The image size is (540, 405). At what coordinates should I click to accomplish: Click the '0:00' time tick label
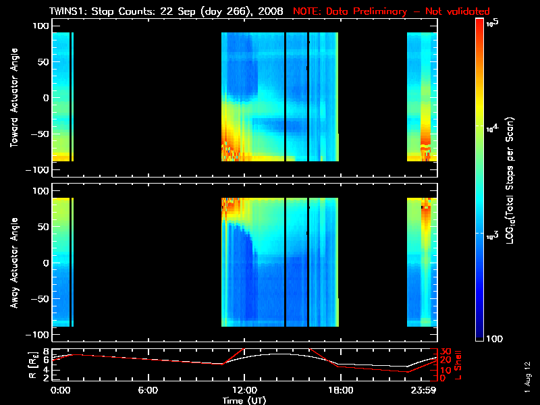point(60,390)
